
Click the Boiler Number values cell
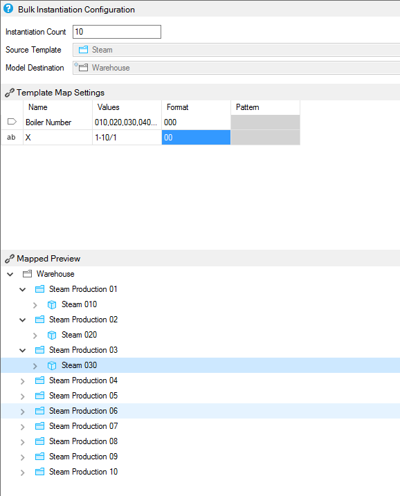tap(127, 122)
